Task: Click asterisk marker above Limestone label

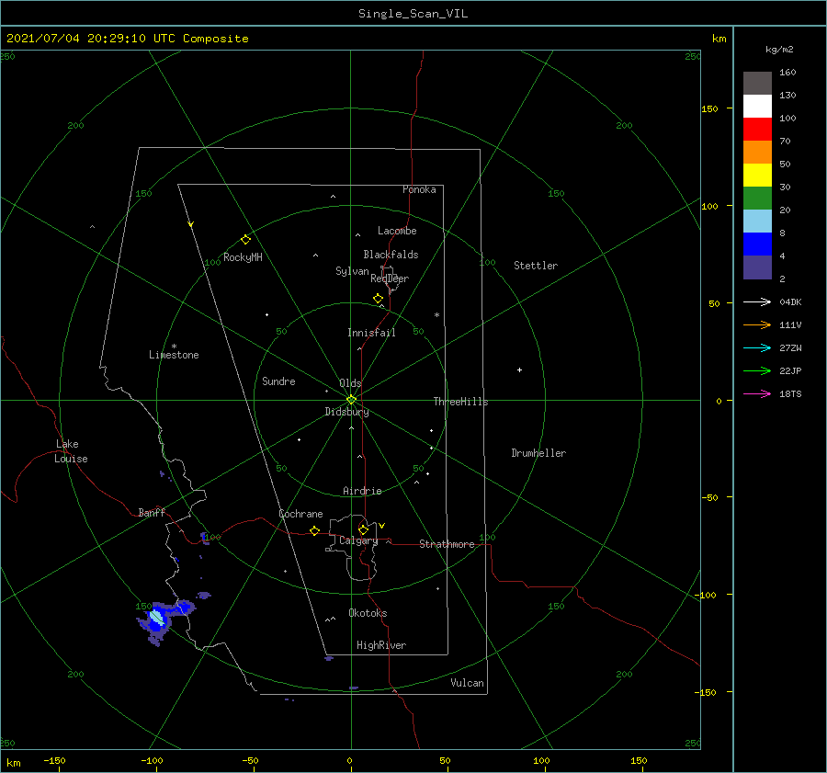Action: coord(174,347)
